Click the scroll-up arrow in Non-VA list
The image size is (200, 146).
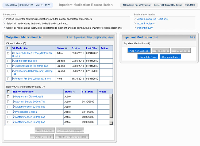click(111, 96)
